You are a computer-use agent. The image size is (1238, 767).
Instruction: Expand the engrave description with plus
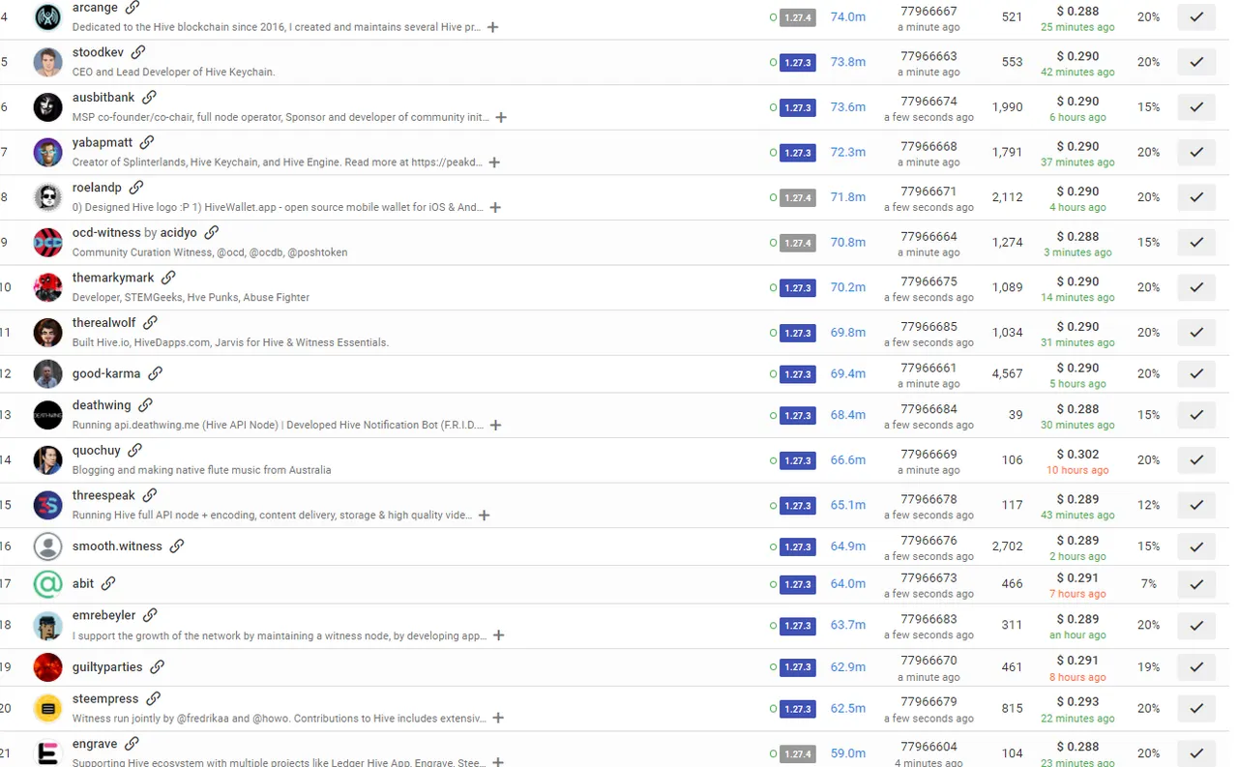tap(498, 762)
